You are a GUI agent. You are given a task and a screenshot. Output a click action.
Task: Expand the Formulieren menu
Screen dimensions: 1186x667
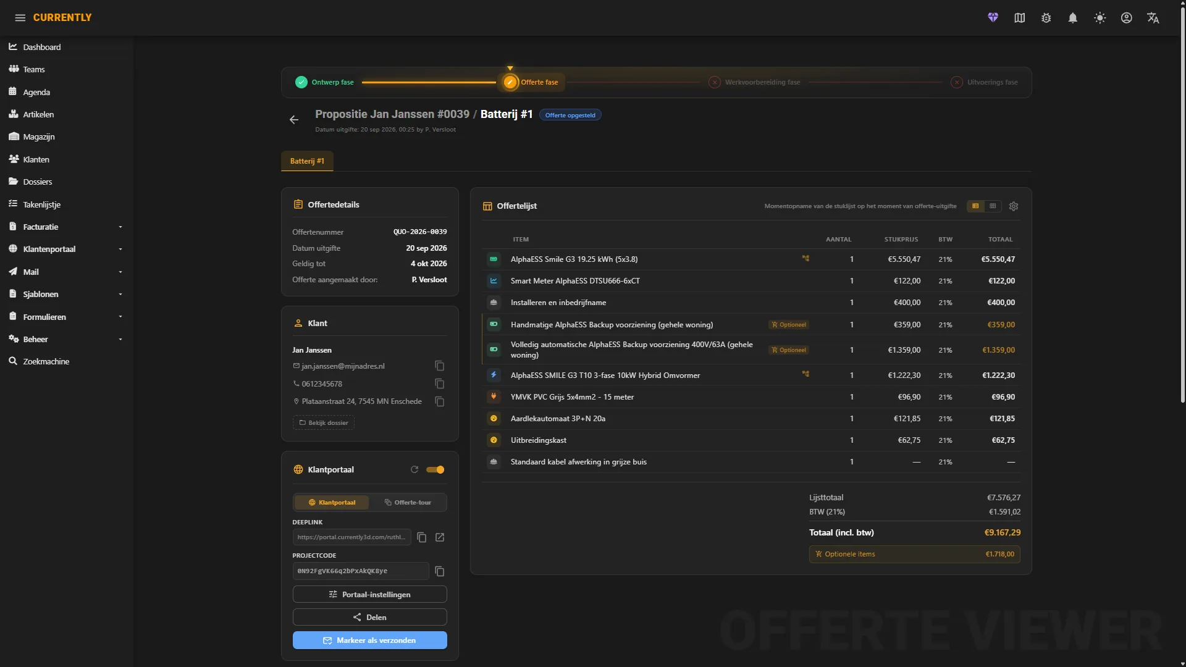point(67,317)
